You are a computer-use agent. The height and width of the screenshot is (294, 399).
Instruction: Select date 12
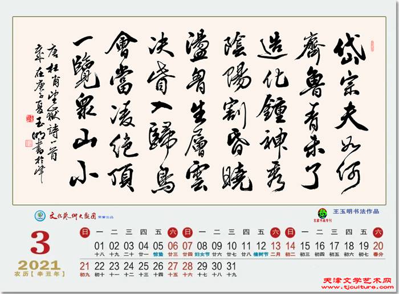[261, 246]
